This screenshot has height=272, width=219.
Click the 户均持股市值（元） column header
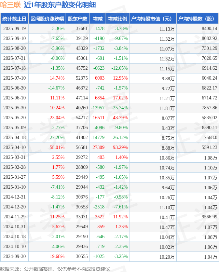pyautogui.click(x=152, y=19)
